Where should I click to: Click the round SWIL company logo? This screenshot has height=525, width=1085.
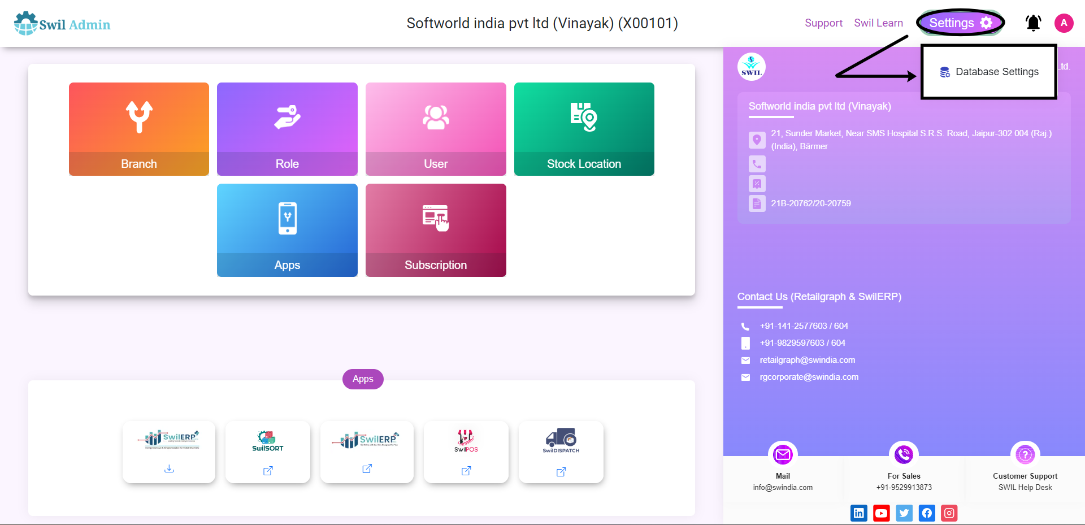point(752,67)
